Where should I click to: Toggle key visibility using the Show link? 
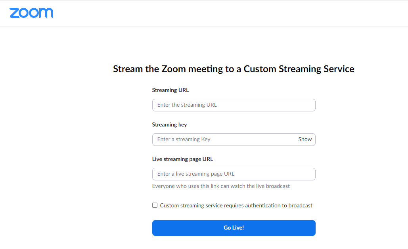pyautogui.click(x=305, y=140)
